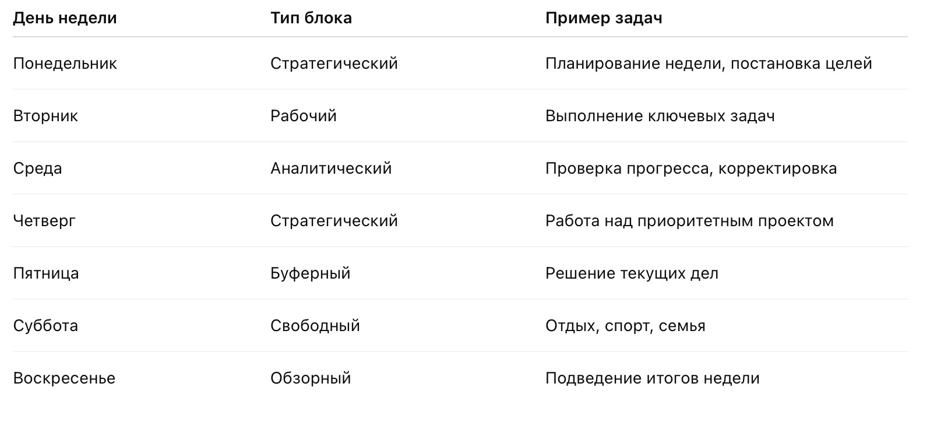The width and height of the screenshot is (930, 422).
Task: Click the "Обзорный" block type cell
Action: (311, 378)
